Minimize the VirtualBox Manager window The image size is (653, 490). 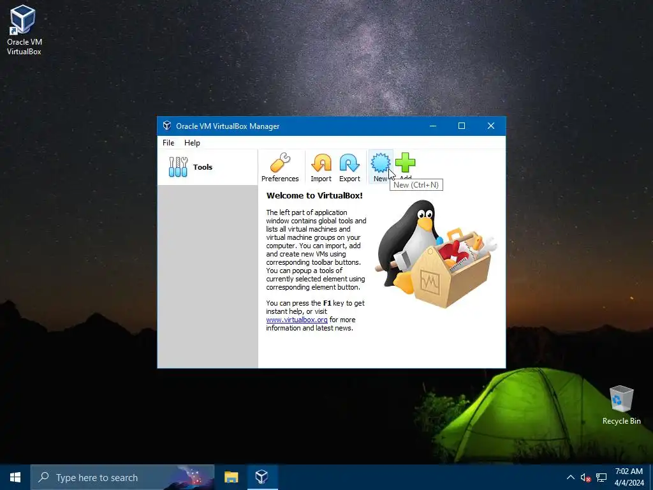(x=433, y=126)
